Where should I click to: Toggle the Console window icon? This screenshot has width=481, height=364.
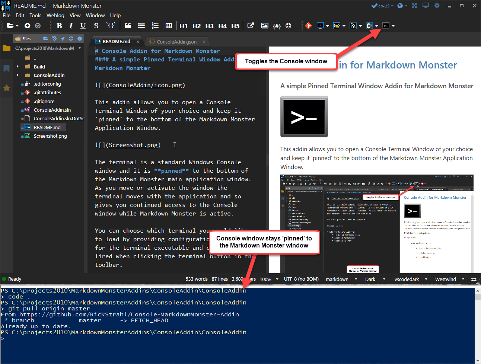[386, 26]
